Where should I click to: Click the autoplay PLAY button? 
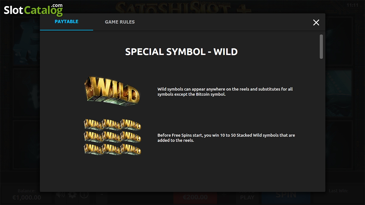point(247,197)
